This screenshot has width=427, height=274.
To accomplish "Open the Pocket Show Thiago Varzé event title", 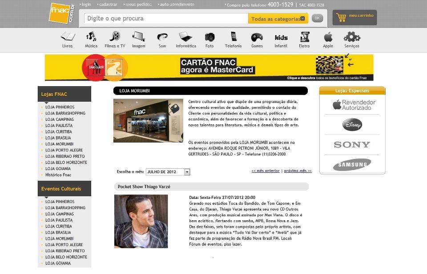I will (x=144, y=187).
